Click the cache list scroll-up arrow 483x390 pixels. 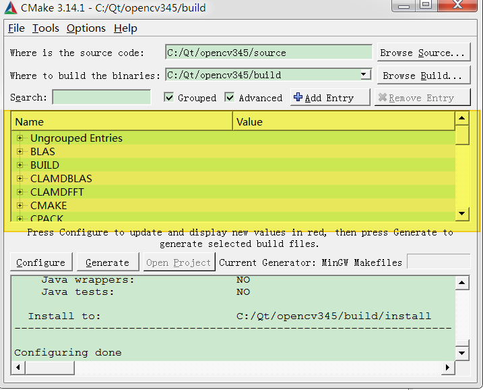(461, 118)
